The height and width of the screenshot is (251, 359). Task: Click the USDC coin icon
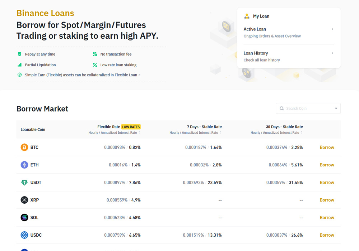click(x=24, y=235)
